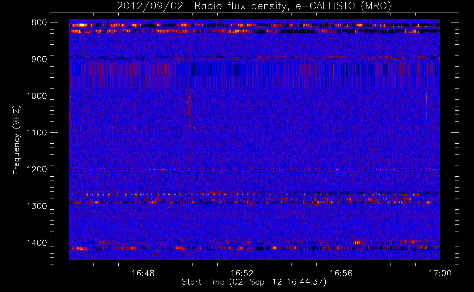
Task: Click the 900 frequency axis label
Action: (x=39, y=59)
